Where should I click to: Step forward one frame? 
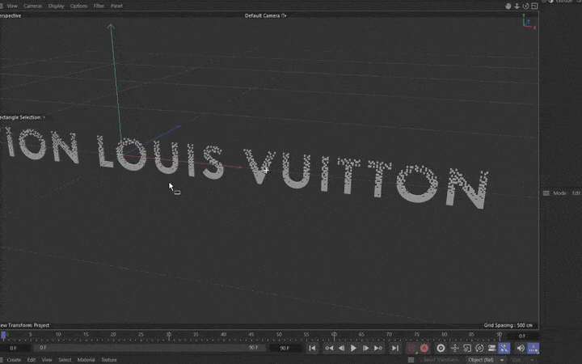pyautogui.click(x=365, y=348)
